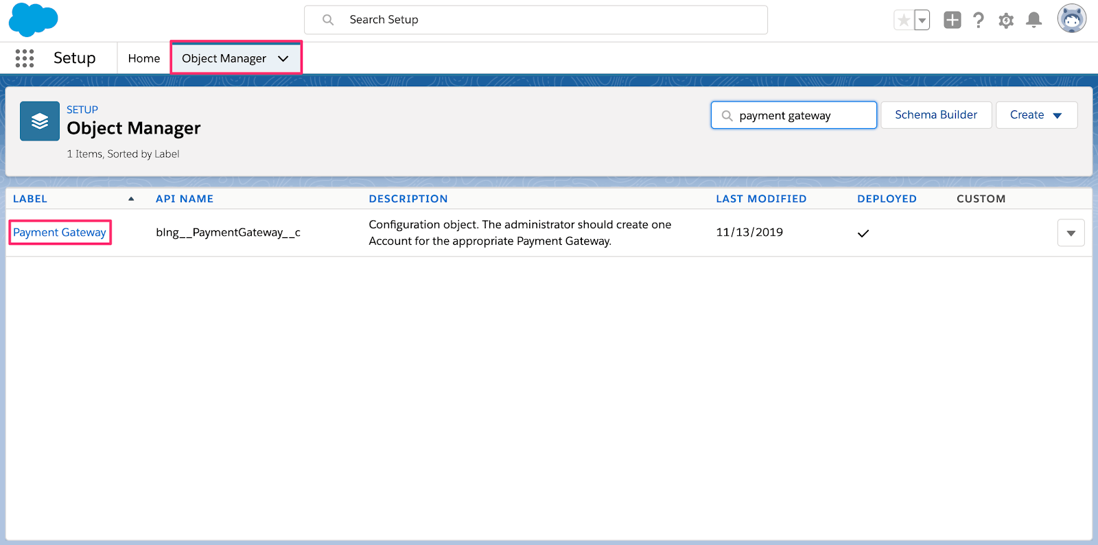Focus the Search Setup field
Viewport: 1098px width, 545px height.
click(x=536, y=20)
